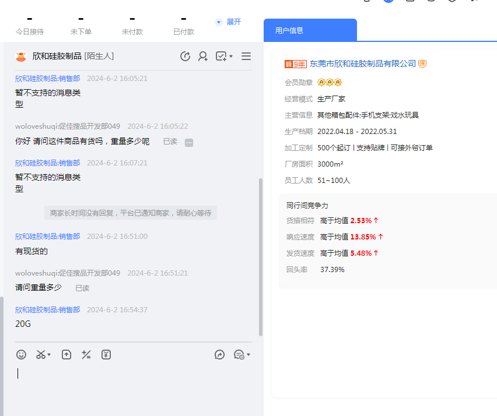Click the file upload icon
The width and height of the screenshot is (497, 416).
[66, 354]
